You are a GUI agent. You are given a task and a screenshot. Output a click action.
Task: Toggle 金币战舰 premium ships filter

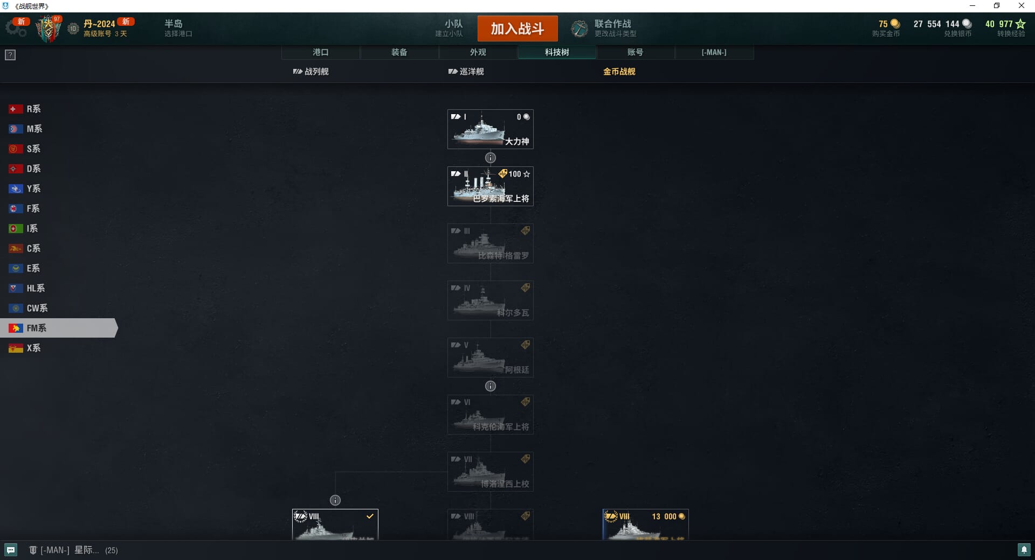click(619, 72)
